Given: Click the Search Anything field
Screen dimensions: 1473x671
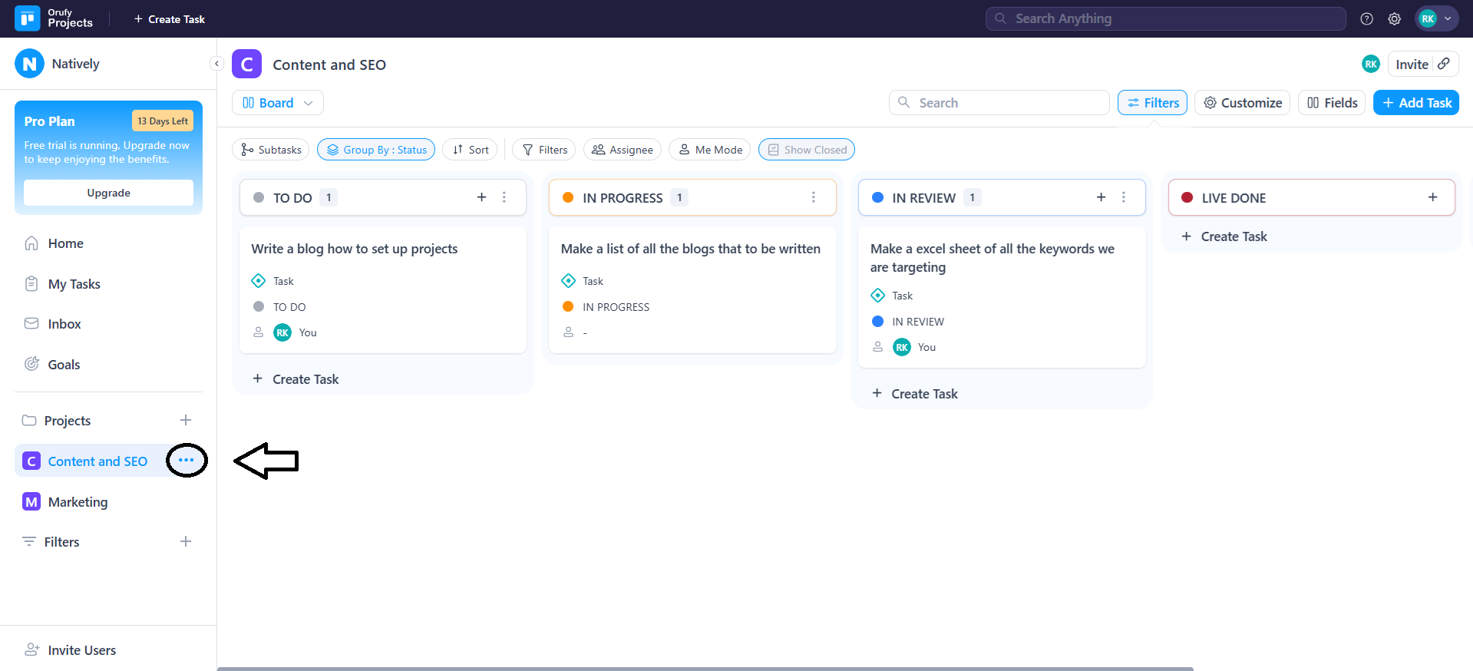Looking at the screenshot, I should pyautogui.click(x=1165, y=19).
